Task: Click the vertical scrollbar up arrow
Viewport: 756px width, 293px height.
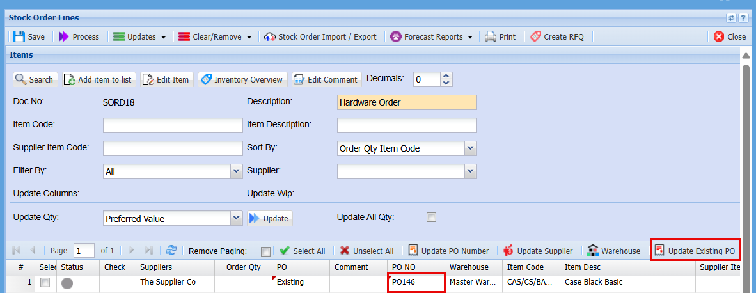Action: [x=746, y=56]
